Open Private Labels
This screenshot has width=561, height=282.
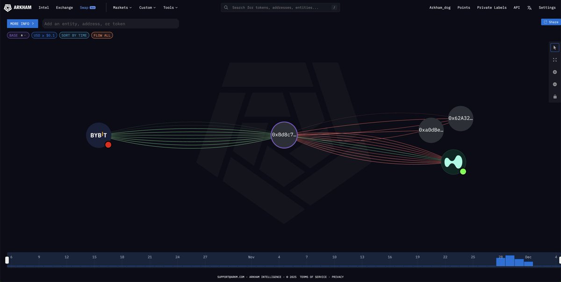point(492,7)
